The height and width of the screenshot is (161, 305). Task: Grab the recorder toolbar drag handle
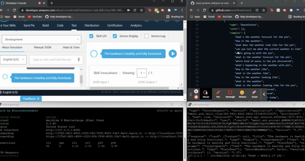coord(190,94)
